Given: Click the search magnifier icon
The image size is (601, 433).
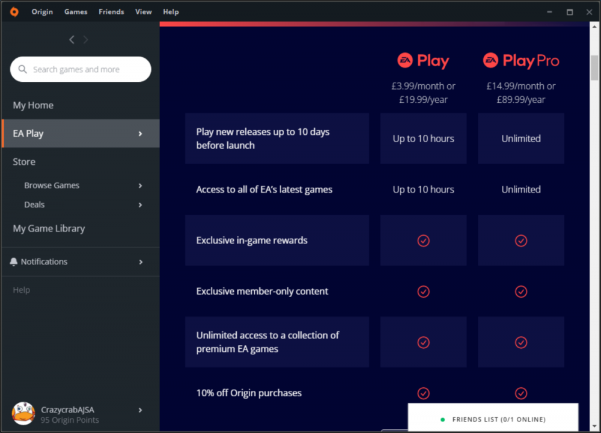Looking at the screenshot, I should pyautogui.click(x=23, y=69).
